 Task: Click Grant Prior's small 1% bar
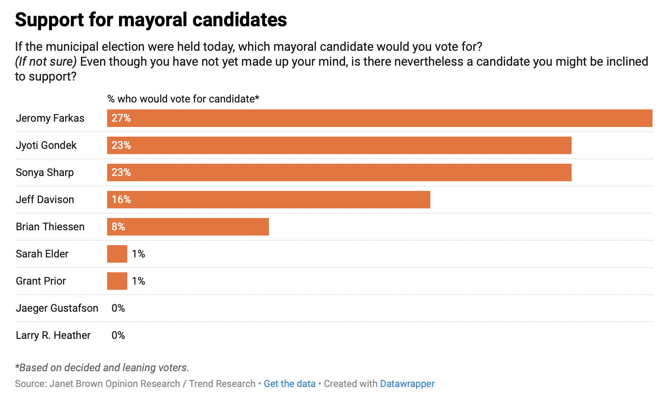[117, 281]
